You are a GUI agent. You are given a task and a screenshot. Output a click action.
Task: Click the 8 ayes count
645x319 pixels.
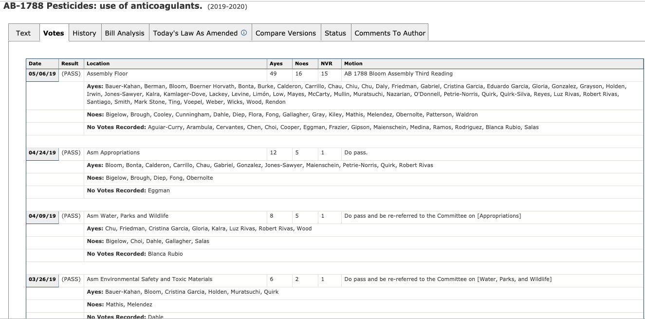click(x=272, y=216)
